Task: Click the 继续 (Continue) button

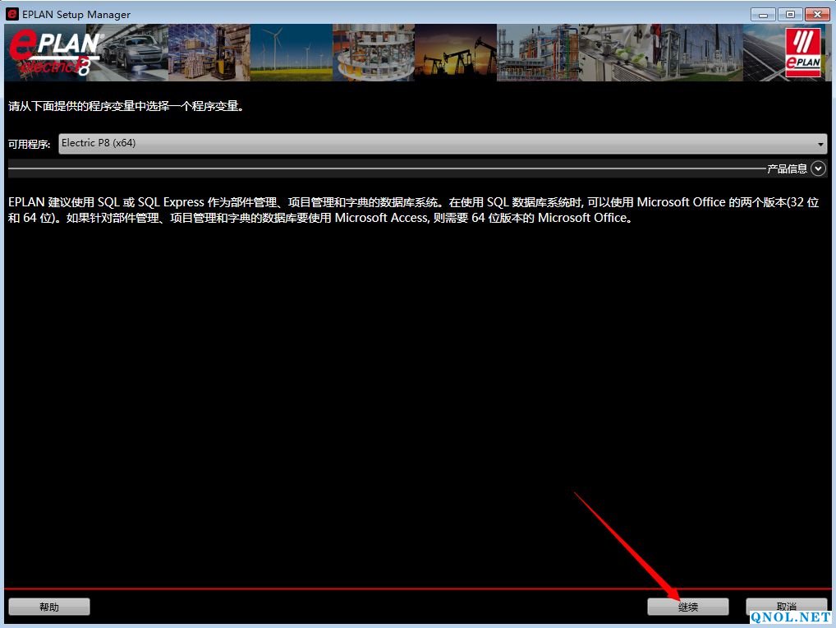Action: click(687, 607)
